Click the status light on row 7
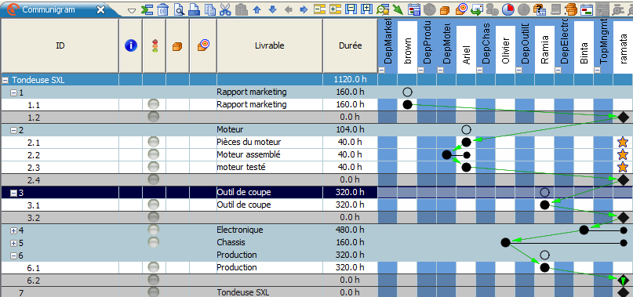 pos(154,292)
